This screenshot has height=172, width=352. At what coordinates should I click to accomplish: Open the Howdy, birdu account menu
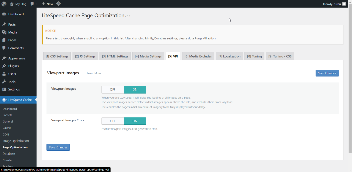pos(332,4)
